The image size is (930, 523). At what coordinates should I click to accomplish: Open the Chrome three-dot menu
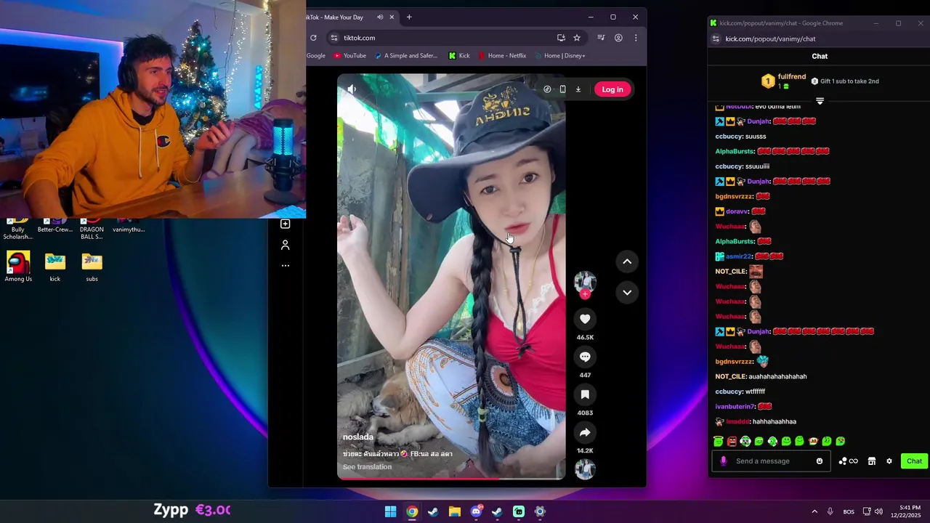pos(636,38)
